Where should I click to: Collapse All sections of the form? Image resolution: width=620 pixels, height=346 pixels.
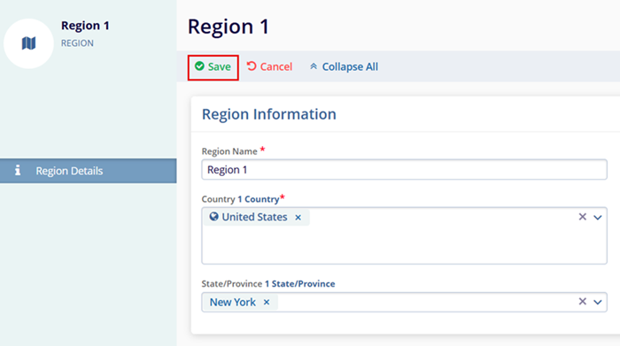(x=344, y=66)
